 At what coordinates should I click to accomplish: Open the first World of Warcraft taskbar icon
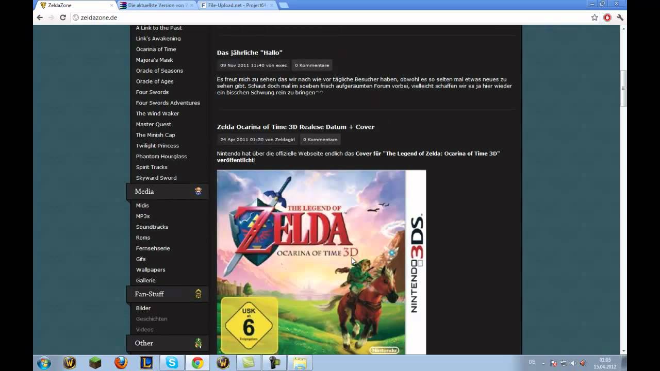70,363
